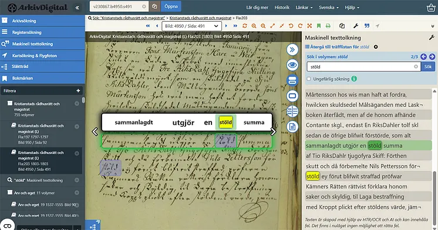Expand the Svenska language dropdown
The image size is (438, 230).
329,8
